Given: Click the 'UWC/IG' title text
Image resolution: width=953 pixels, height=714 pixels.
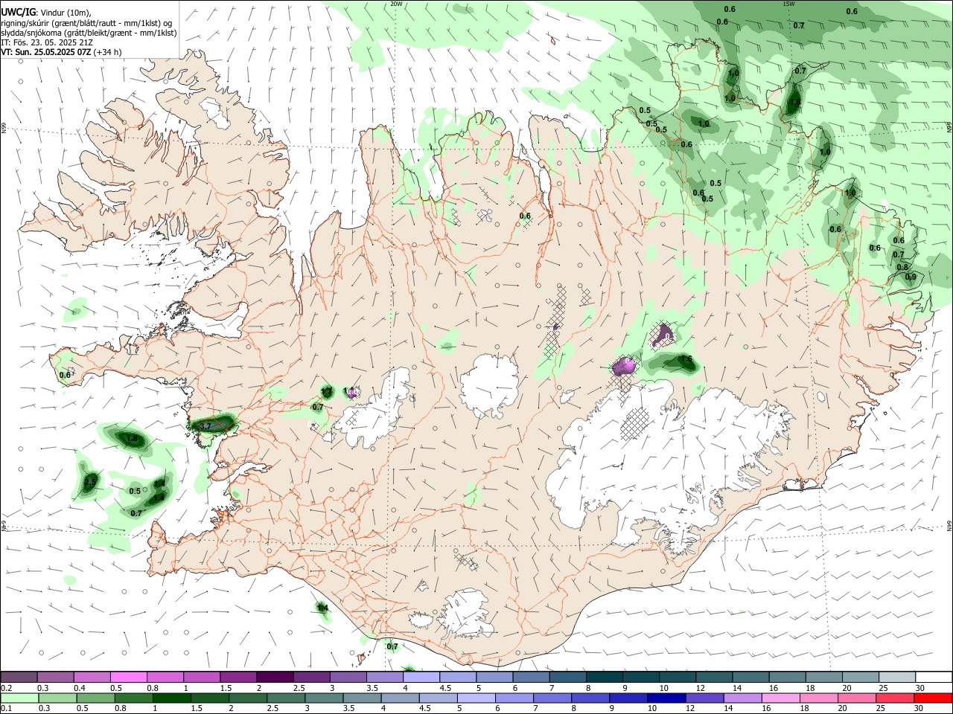Looking at the screenshot, I should click(x=18, y=13).
